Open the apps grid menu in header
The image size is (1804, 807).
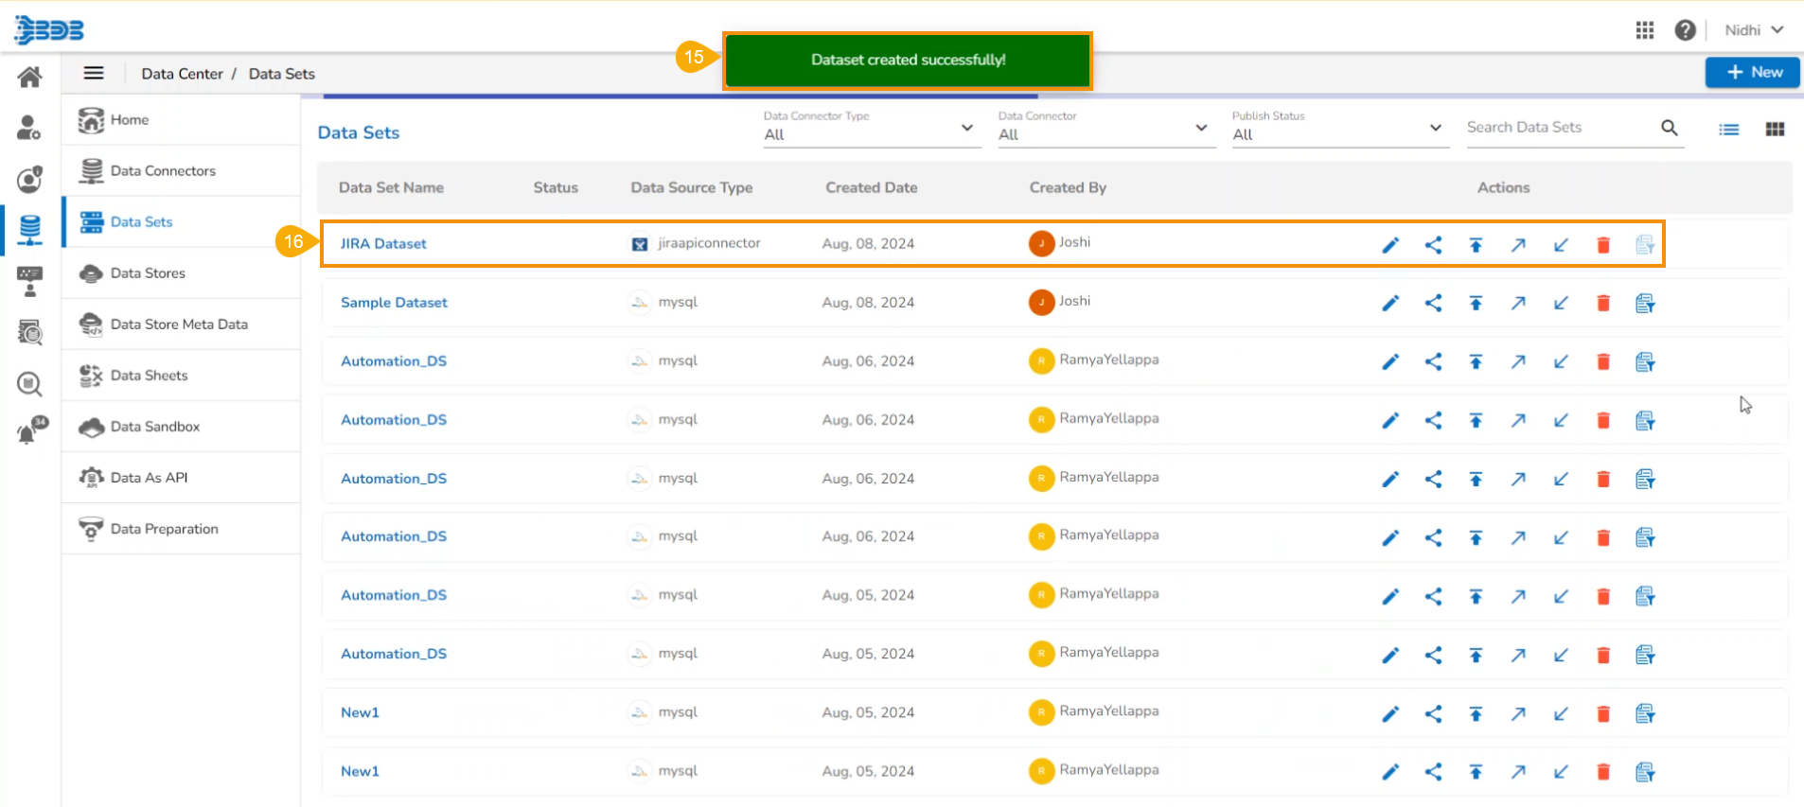1645,30
